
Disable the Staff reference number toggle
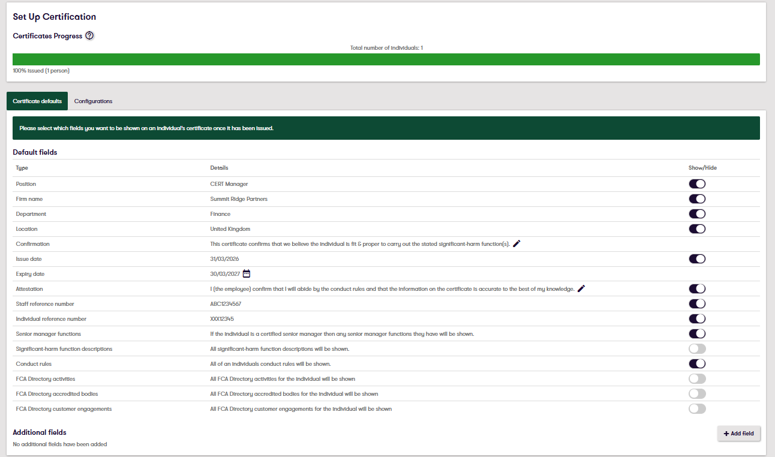[x=697, y=303]
